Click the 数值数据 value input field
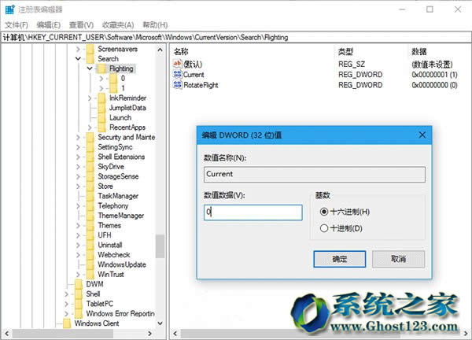 (x=253, y=213)
